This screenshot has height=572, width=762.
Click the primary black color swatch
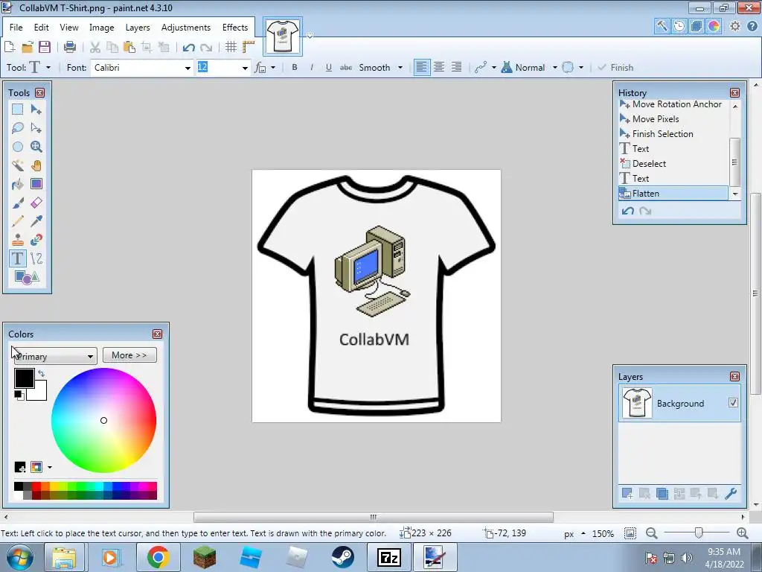(24, 378)
